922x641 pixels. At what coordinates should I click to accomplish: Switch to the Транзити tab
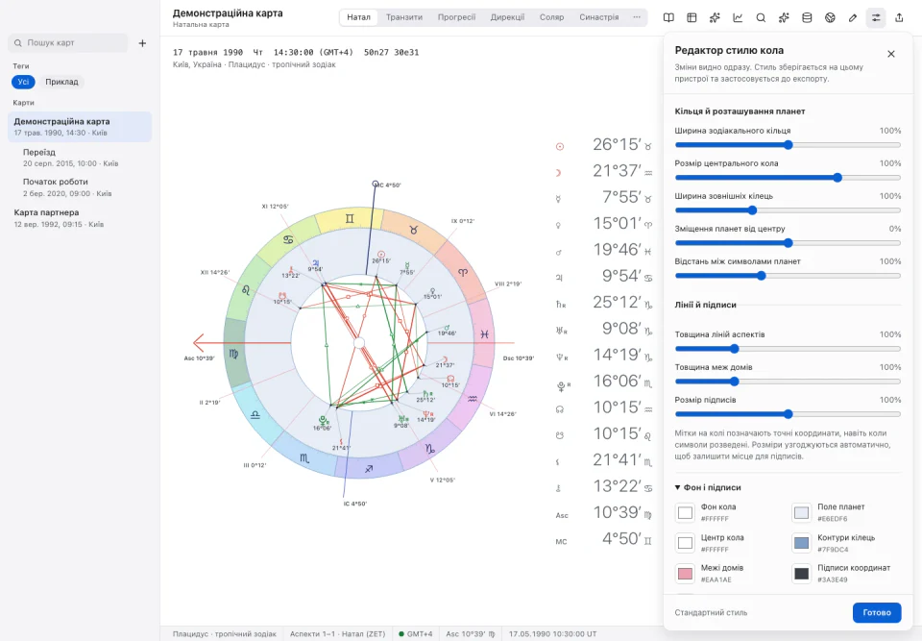click(x=404, y=17)
